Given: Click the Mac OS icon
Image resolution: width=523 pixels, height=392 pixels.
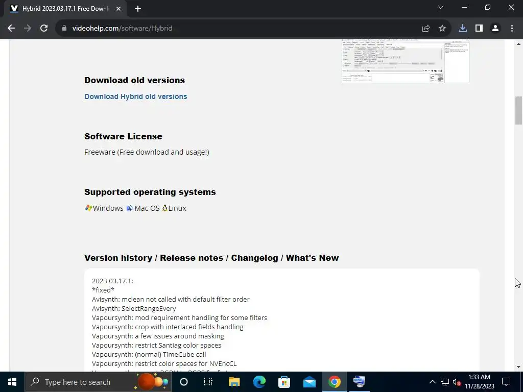Looking at the screenshot, I should tap(130, 208).
